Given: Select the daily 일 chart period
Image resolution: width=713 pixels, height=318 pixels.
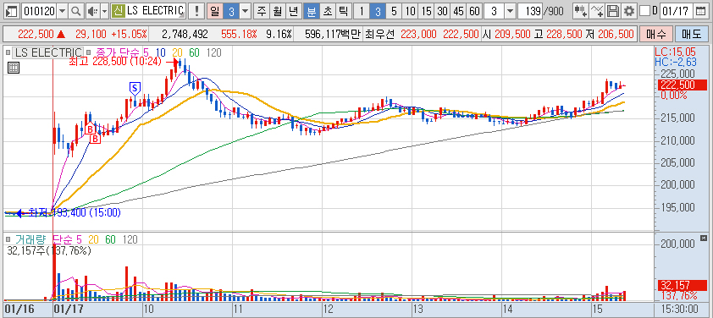Looking at the screenshot, I should pos(214,11).
